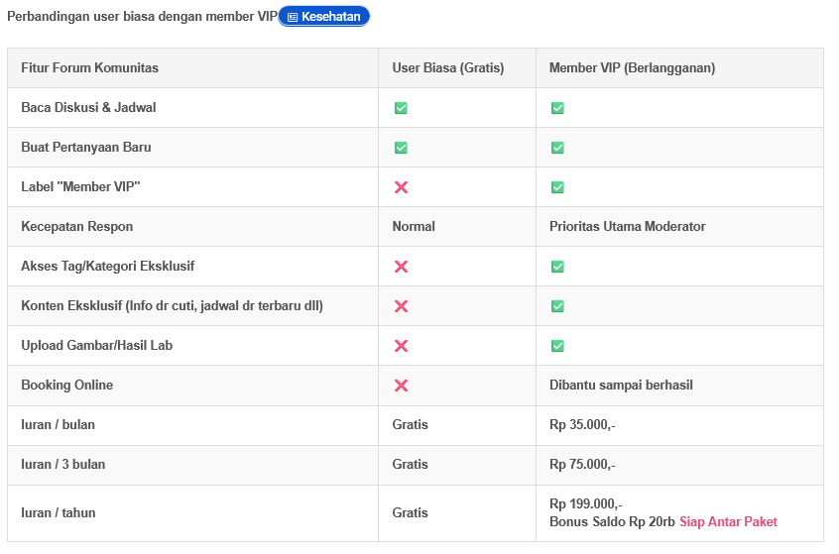839x554 pixels.
Task: Click green check for Buat Pertanyaan Baru, User Biasa
Action: pos(401,148)
